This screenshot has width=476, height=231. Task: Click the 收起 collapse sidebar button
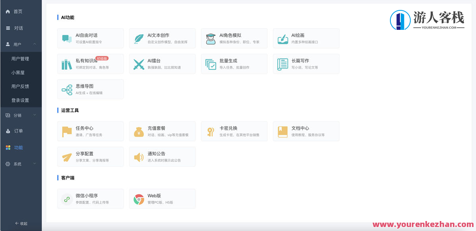21,223
